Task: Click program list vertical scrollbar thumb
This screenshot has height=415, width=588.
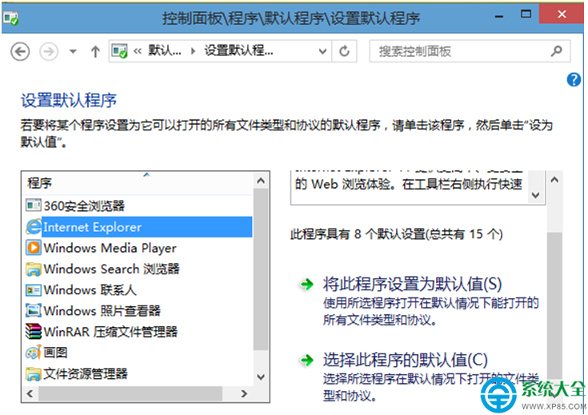Action: coord(261,269)
